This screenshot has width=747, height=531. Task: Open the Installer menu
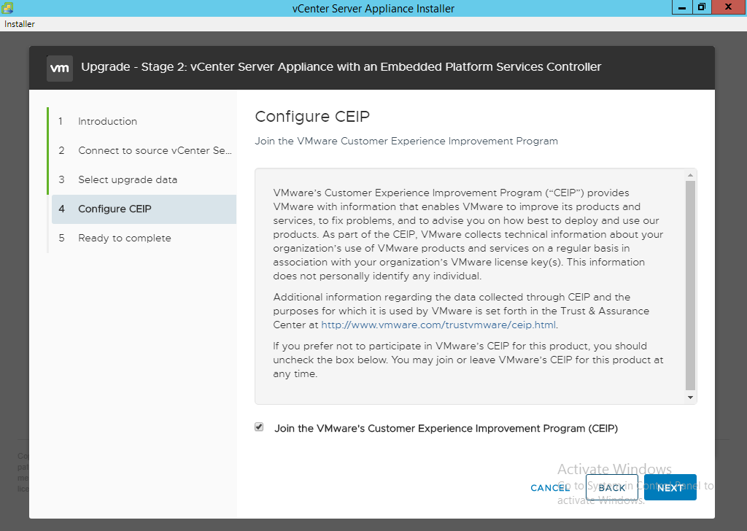(20, 24)
